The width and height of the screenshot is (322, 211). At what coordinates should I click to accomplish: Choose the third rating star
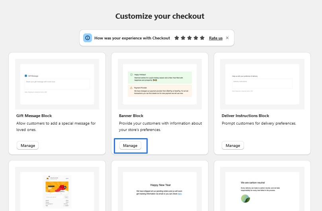click(x=189, y=38)
